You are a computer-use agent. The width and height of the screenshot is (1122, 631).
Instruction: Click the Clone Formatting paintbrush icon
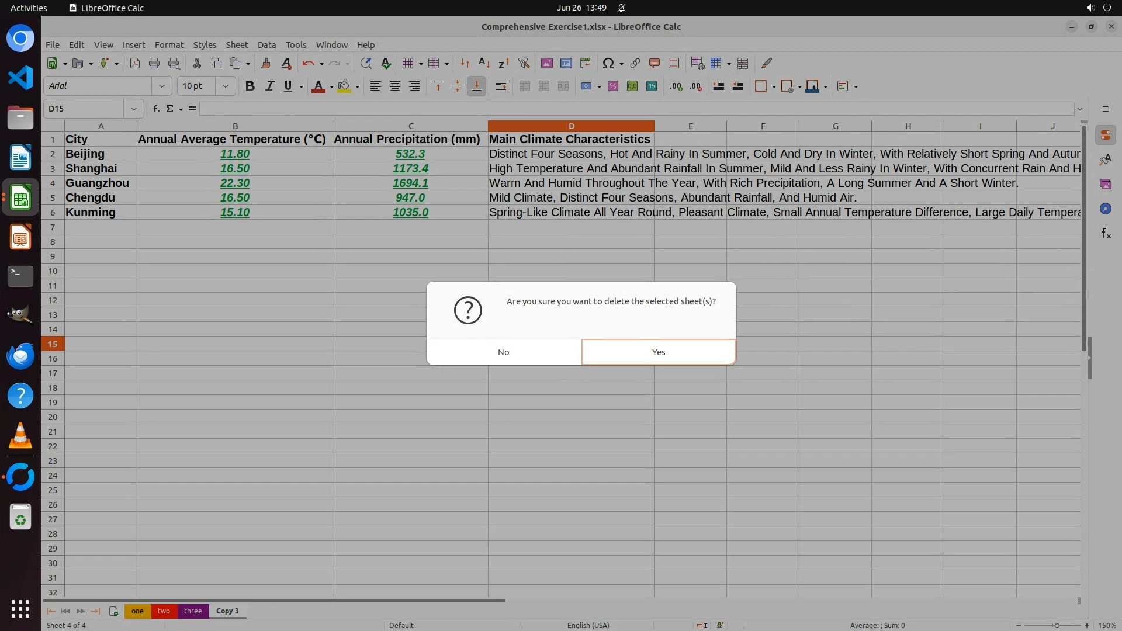[266, 63]
